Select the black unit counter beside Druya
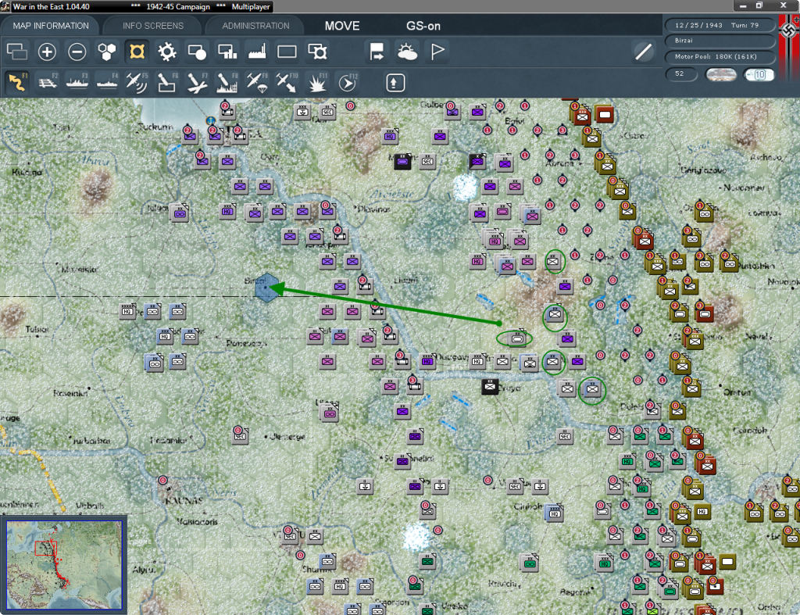This screenshot has height=615, width=800. (490, 386)
